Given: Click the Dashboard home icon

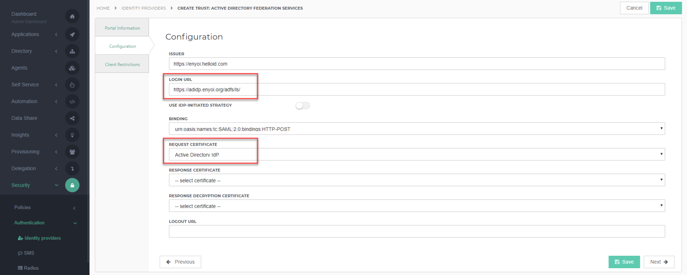Looking at the screenshot, I should (x=72, y=16).
